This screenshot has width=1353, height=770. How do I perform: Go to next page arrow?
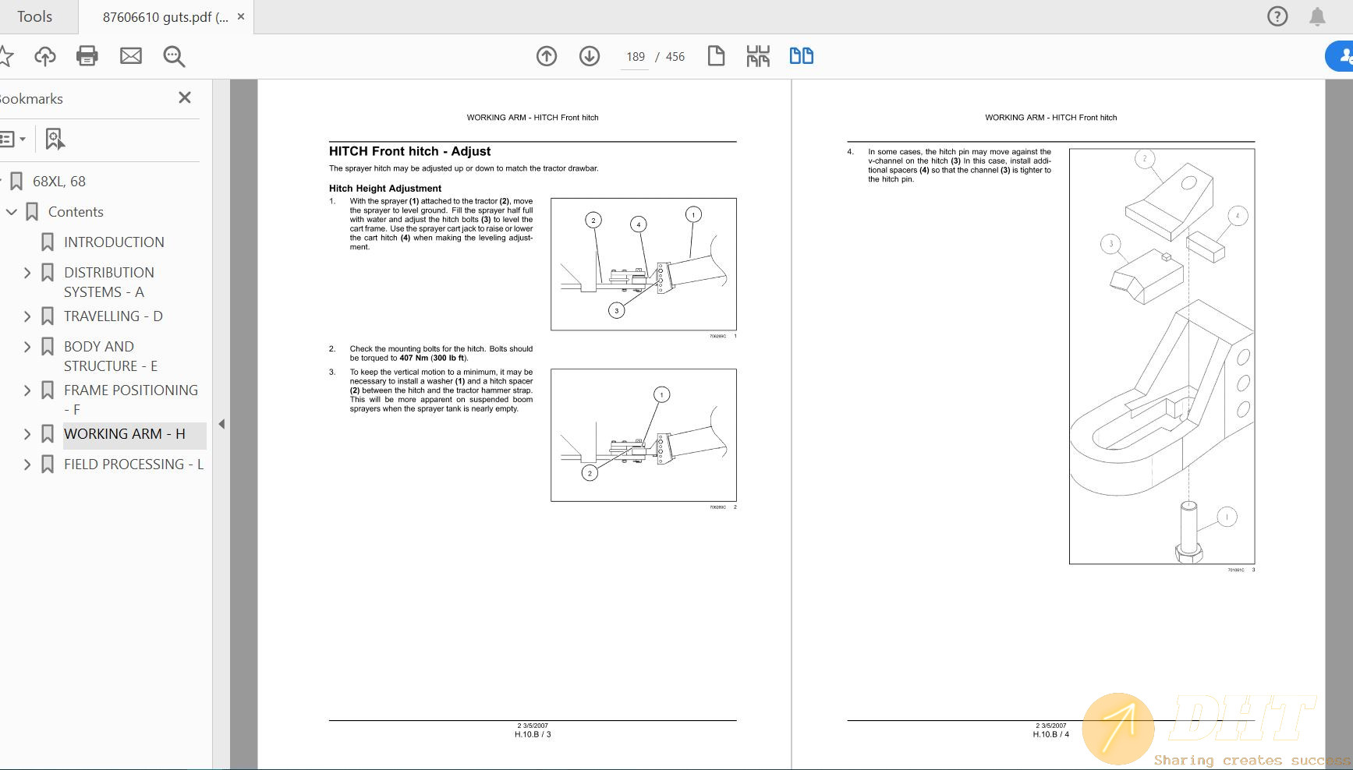(590, 56)
